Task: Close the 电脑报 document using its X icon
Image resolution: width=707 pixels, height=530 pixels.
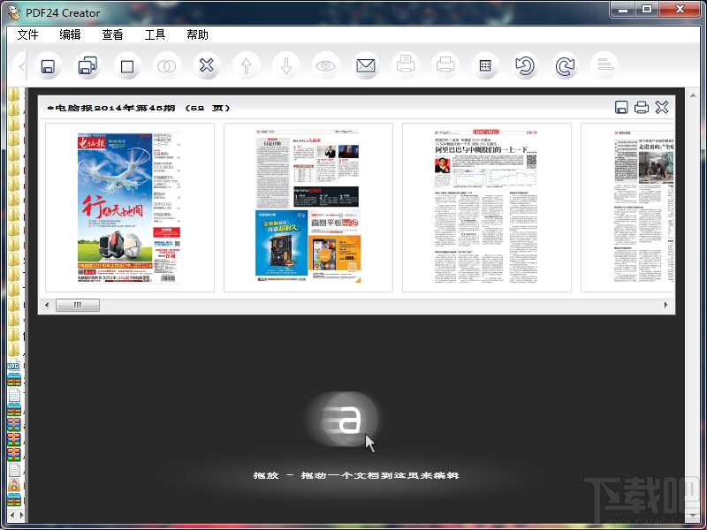Action: (x=663, y=107)
